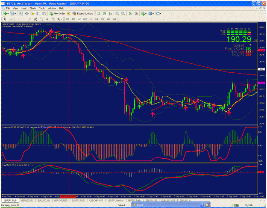267x208 pixels.
Task: Open the Insert menu
Action: (x=23, y=8)
